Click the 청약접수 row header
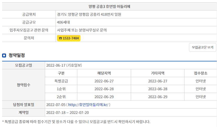The height and width of the screenshot is (127, 217). (x=24, y=85)
